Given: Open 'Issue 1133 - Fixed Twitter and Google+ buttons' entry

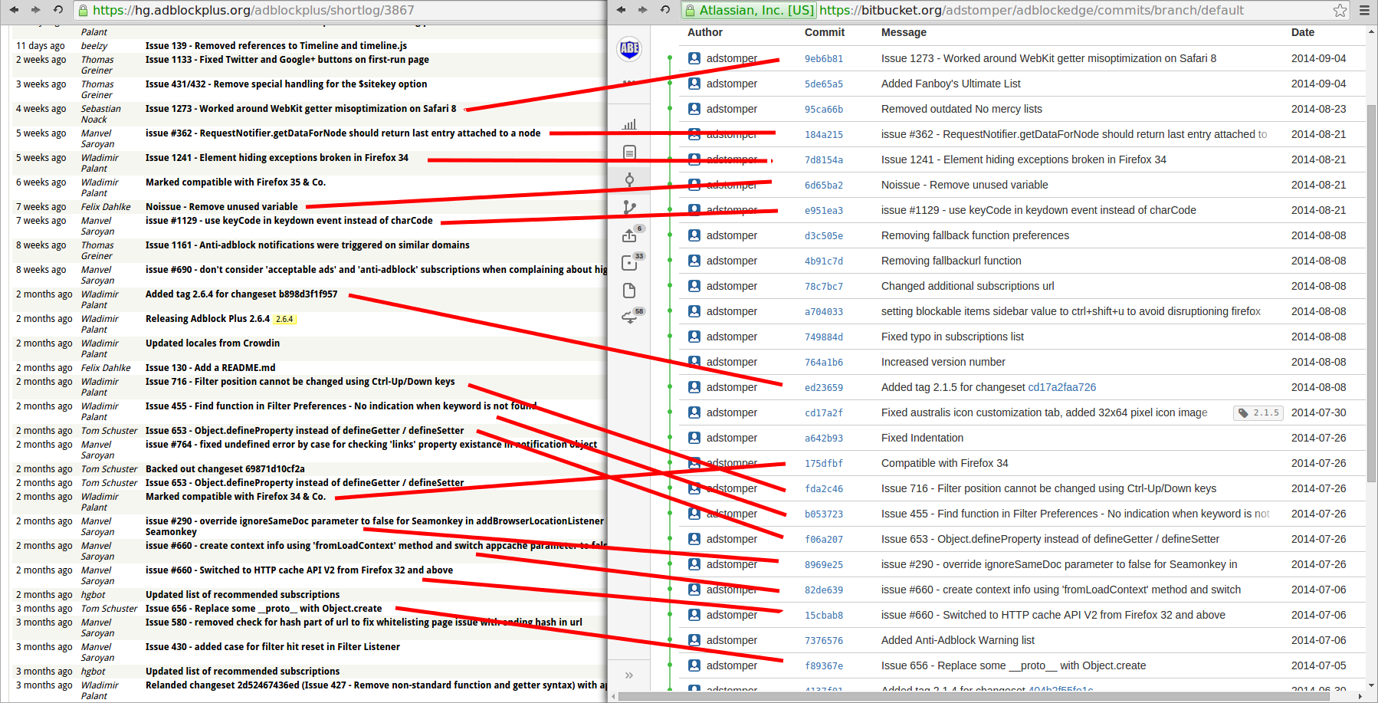Looking at the screenshot, I should [x=287, y=60].
